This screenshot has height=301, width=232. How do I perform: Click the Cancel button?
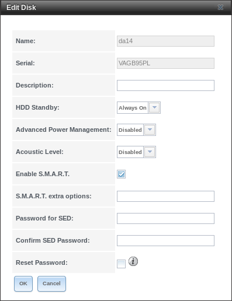[51, 283]
